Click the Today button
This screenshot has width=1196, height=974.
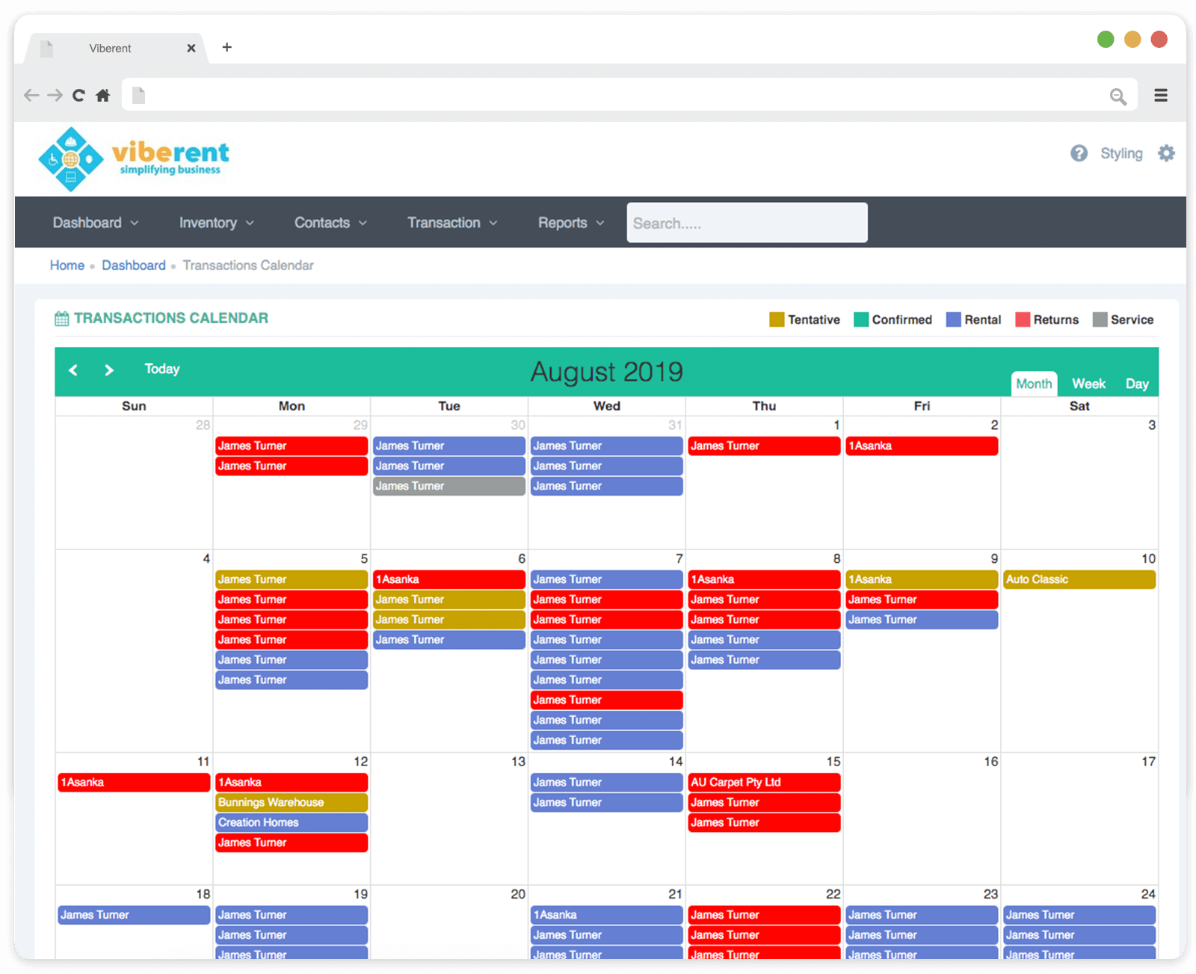[161, 369]
